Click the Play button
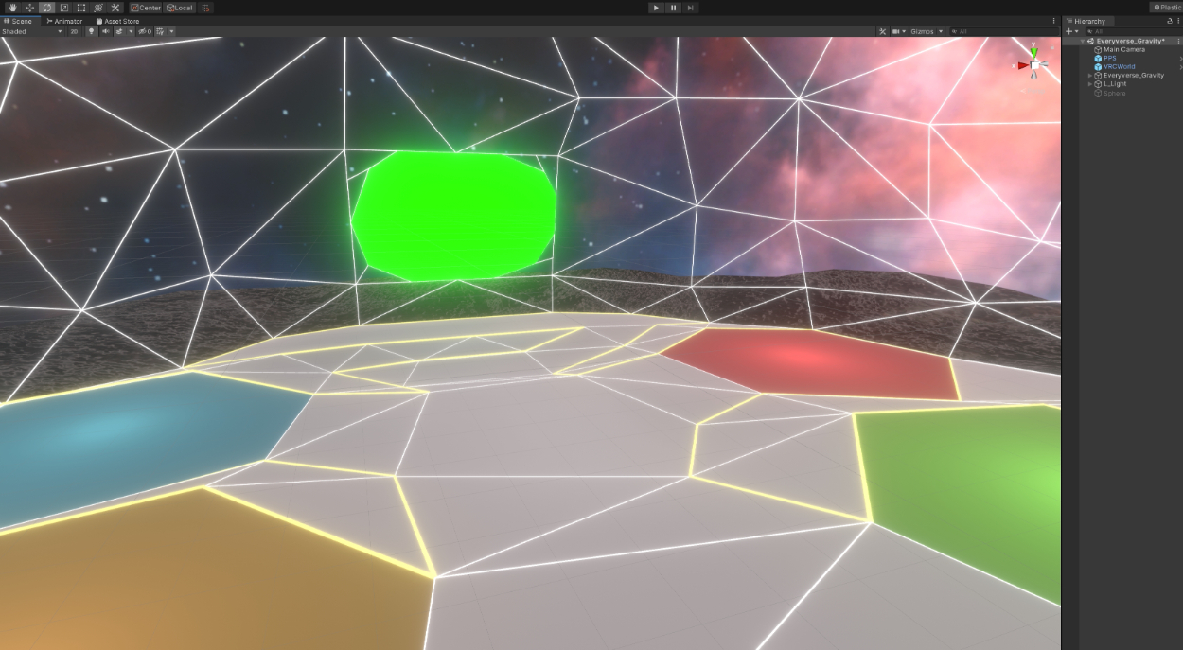The height and width of the screenshot is (650, 1183). pos(656,8)
